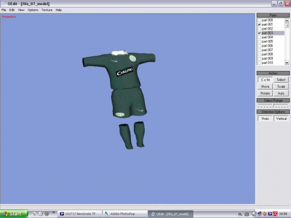Open the Windows Start menu
This screenshot has width=291, height=218.
(x=13, y=213)
